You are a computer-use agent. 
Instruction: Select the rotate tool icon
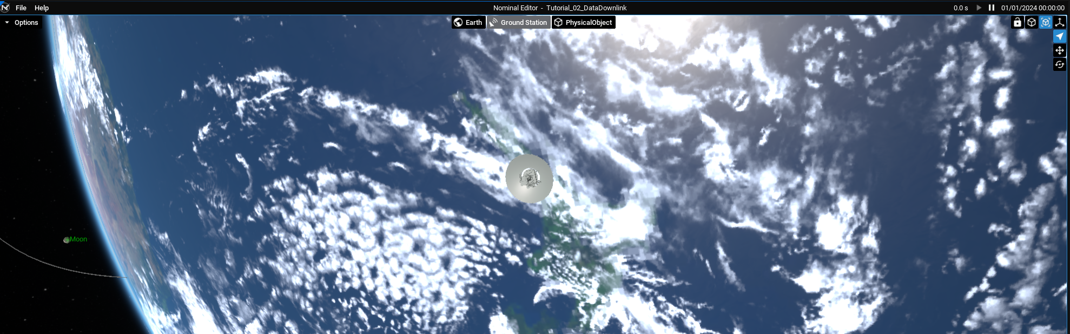point(1060,64)
